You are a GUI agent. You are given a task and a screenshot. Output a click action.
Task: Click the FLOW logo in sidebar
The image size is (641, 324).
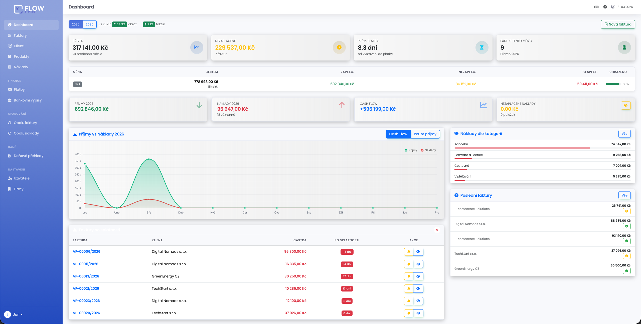pyautogui.click(x=29, y=9)
